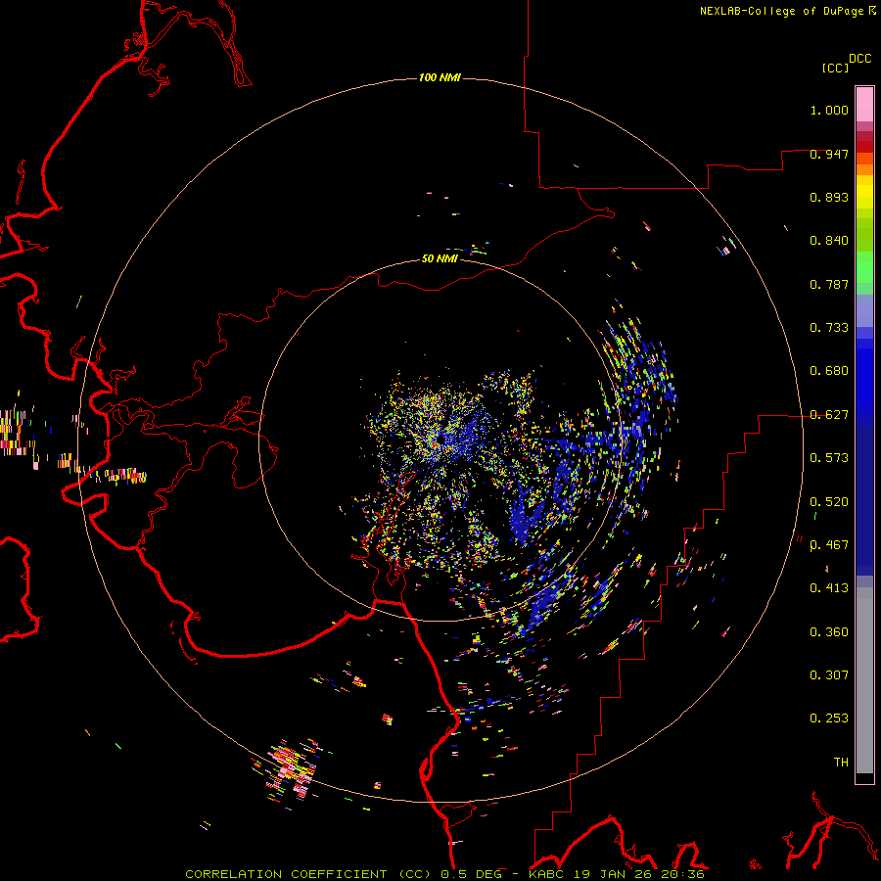Click the 0.947 color scale value
The width and height of the screenshot is (881, 881).
click(x=829, y=154)
